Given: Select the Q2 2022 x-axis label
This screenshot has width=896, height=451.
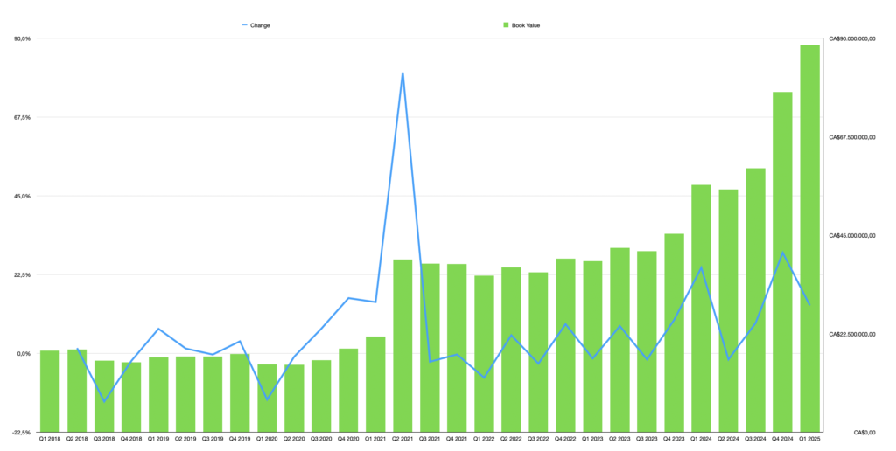Looking at the screenshot, I should click(511, 438).
